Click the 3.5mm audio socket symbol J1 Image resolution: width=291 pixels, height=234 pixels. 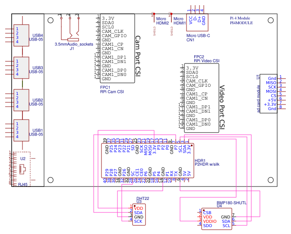pos(71,31)
